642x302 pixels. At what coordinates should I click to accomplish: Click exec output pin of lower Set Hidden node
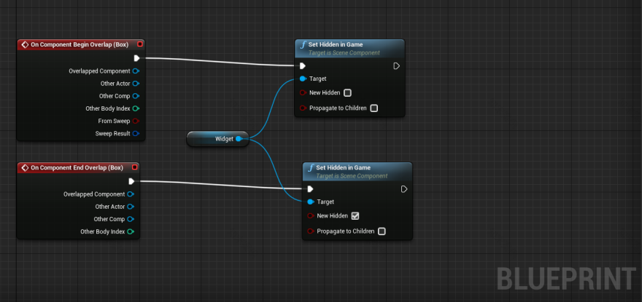(x=404, y=189)
